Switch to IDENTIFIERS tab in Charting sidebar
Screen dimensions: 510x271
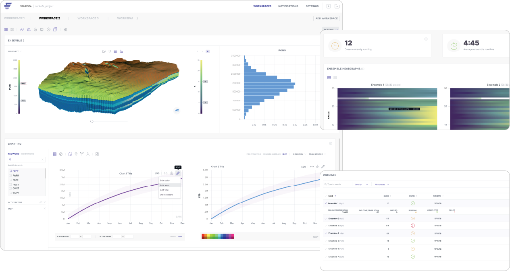coord(27,154)
